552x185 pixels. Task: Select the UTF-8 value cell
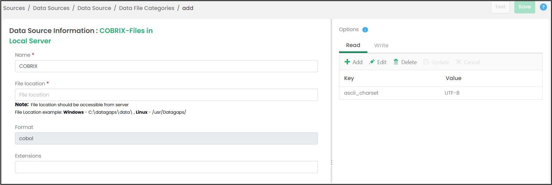pyautogui.click(x=452, y=93)
